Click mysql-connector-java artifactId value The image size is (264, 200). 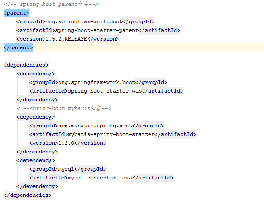click(100, 178)
